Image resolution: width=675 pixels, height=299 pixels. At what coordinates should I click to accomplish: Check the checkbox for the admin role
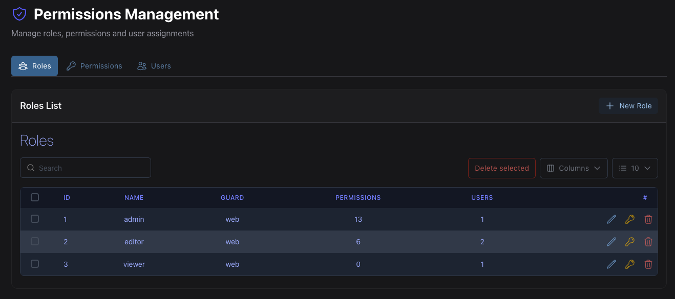[x=35, y=219]
